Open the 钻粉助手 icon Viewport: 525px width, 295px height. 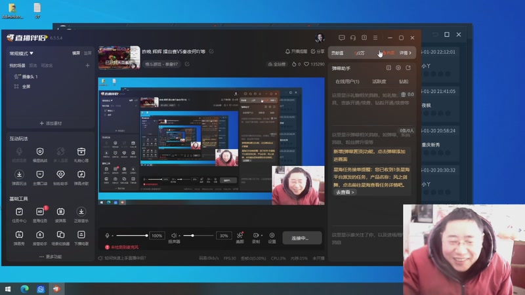click(x=60, y=174)
